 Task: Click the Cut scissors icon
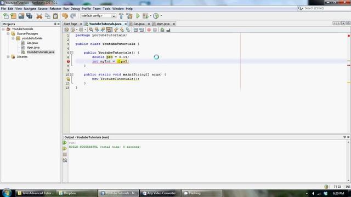39,16
